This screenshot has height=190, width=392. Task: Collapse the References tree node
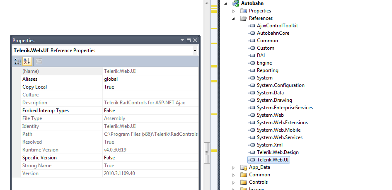(234, 18)
